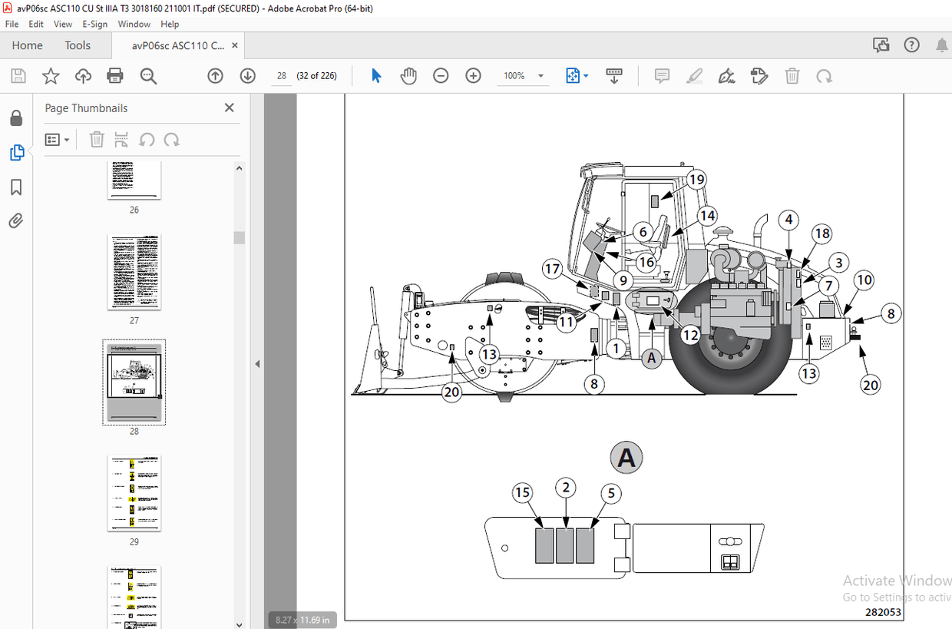Open the thumbnail panel options dropdown

click(57, 139)
